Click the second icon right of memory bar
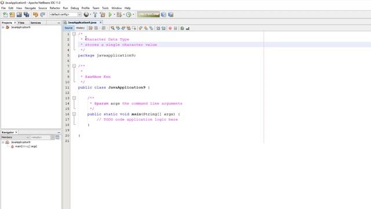The width and height of the screenshot is (371, 209). click(x=170, y=15)
